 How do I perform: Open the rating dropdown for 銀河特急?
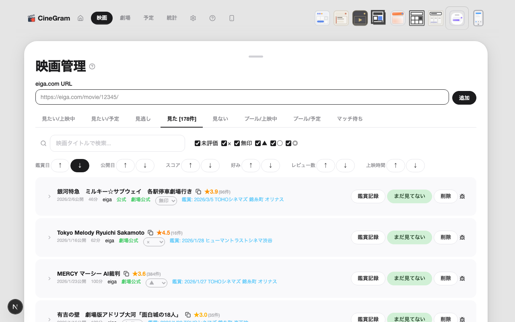pyautogui.click(x=166, y=200)
